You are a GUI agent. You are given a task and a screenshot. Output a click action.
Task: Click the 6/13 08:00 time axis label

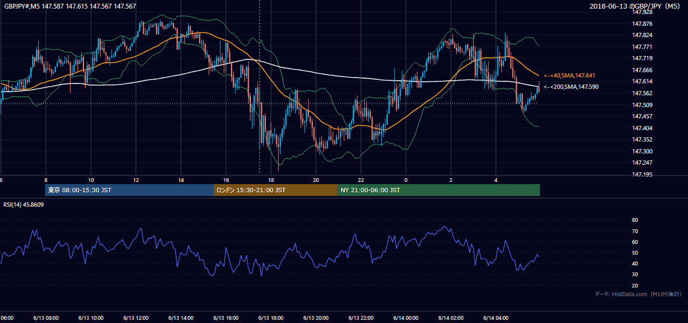(x=45, y=318)
